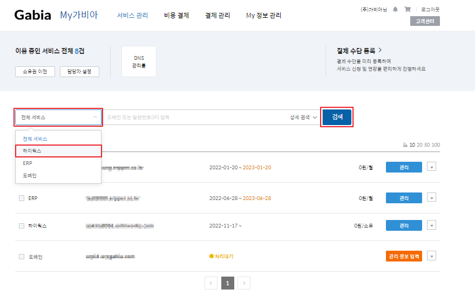Click 관리 button for 하이웍스 row

(404, 225)
